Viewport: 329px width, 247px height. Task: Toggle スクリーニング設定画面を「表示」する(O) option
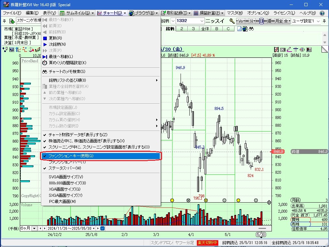(101, 147)
